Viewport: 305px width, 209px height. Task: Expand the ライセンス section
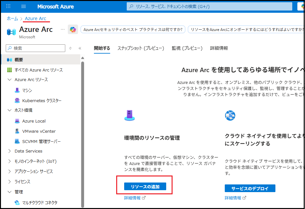9,182
